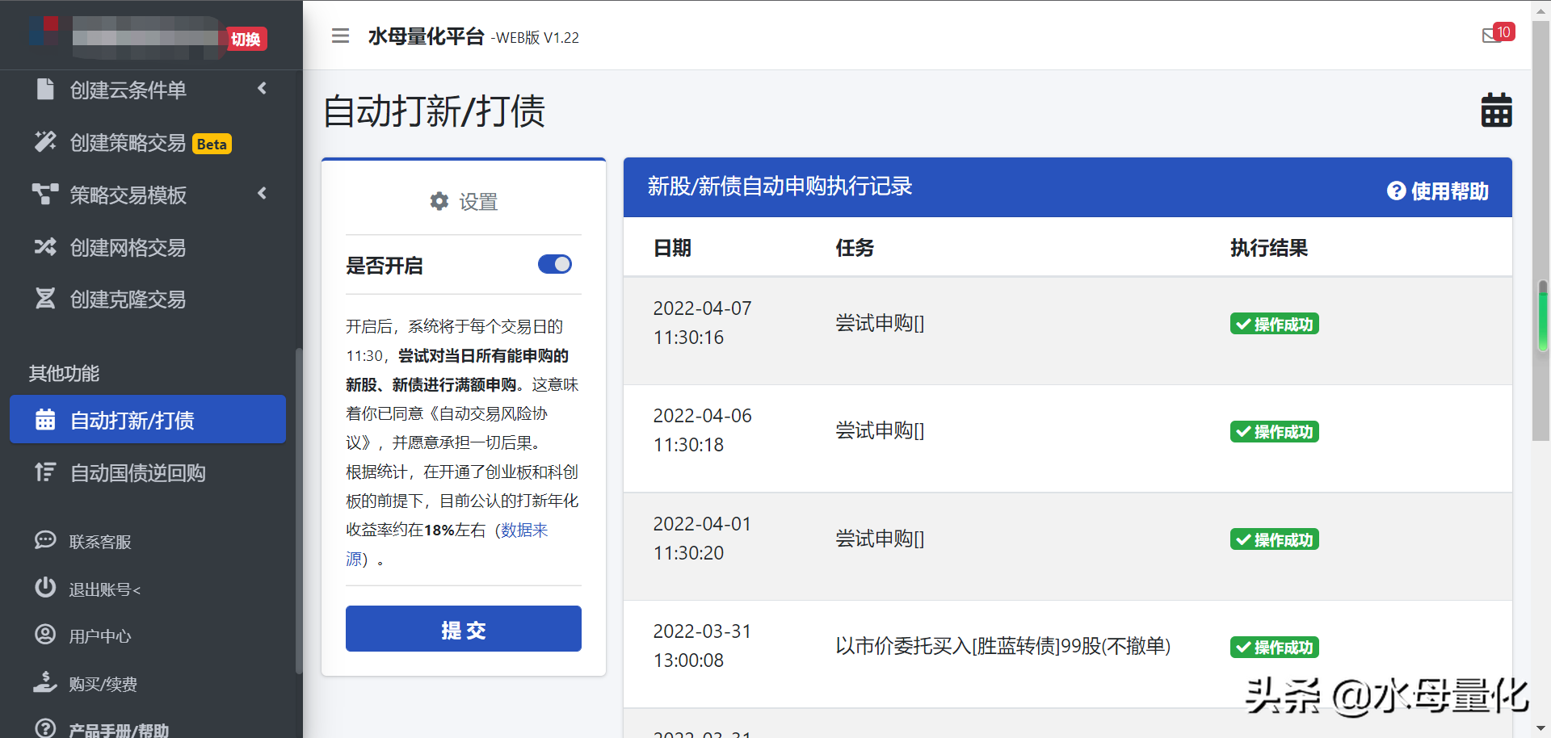Click the 提交 button
Image resolution: width=1551 pixels, height=738 pixels.
[x=464, y=628]
